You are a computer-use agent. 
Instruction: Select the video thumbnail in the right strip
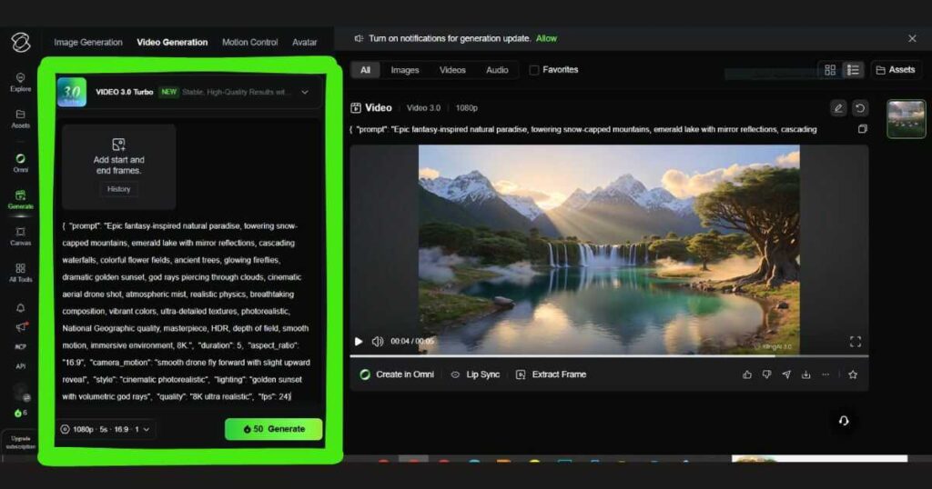pyautogui.click(x=906, y=119)
